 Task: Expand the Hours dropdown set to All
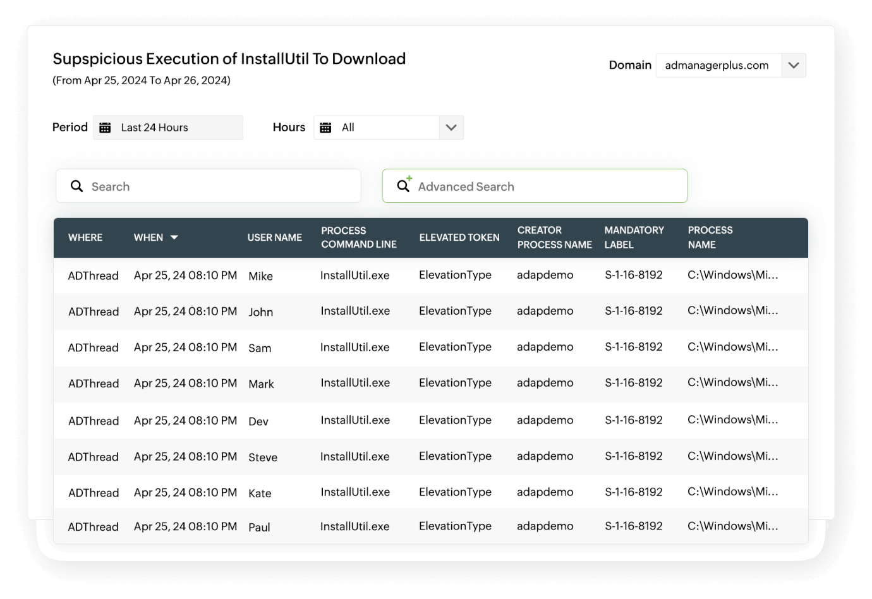[x=451, y=127]
